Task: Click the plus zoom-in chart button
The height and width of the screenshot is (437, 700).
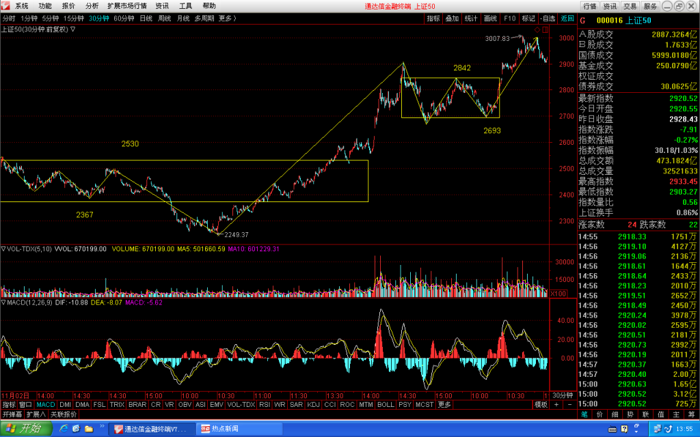Action: click(556, 404)
